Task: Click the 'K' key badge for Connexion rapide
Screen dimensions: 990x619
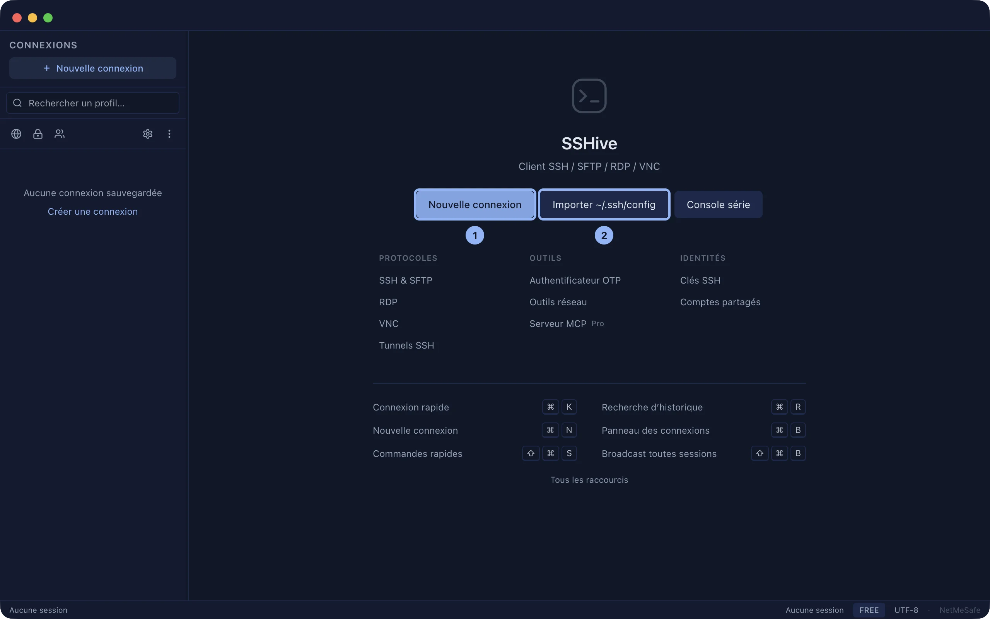Action: 569,407
